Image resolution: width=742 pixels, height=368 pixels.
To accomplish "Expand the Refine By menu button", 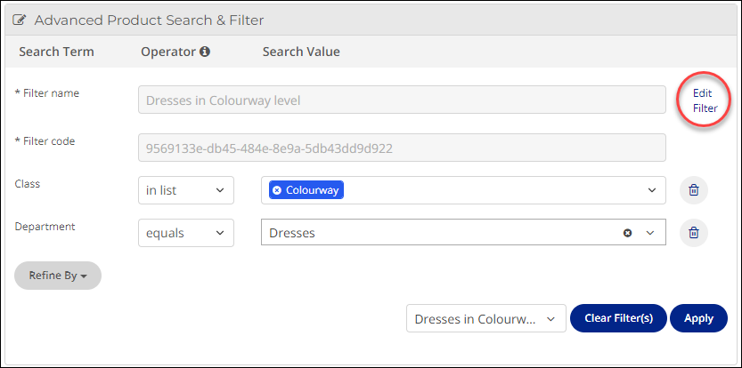I will coord(58,276).
